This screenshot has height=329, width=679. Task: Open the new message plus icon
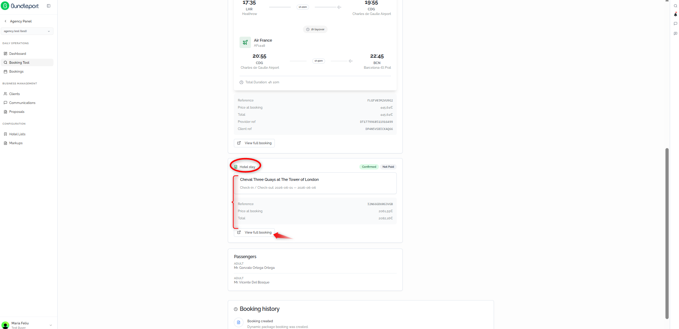[675, 33]
